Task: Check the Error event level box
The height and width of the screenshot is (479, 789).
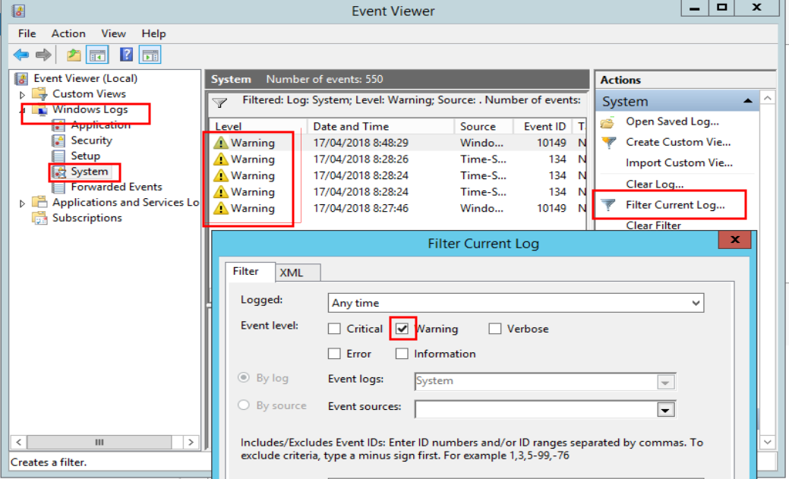Action: point(334,354)
